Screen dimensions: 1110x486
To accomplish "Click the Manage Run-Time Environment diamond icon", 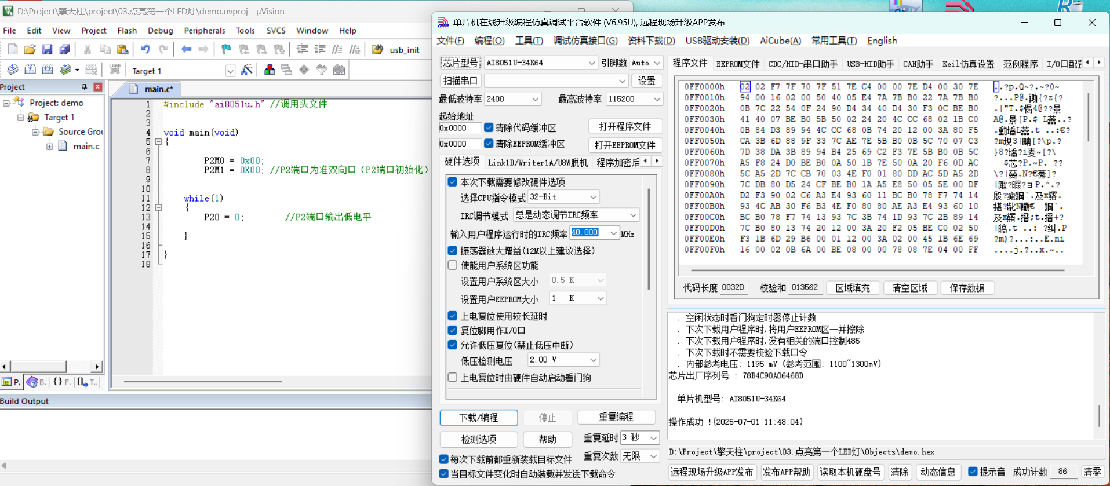I will coord(304,70).
